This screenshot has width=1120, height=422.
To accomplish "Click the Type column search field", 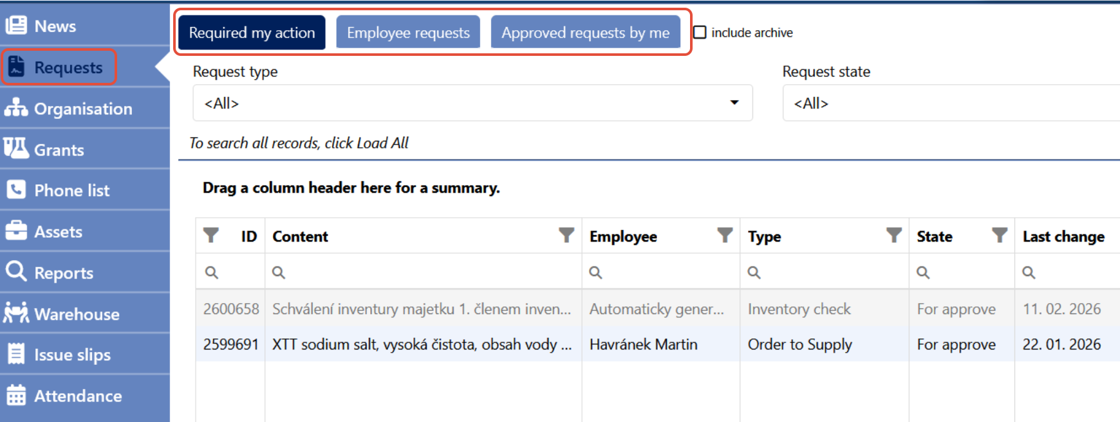I will (x=825, y=272).
